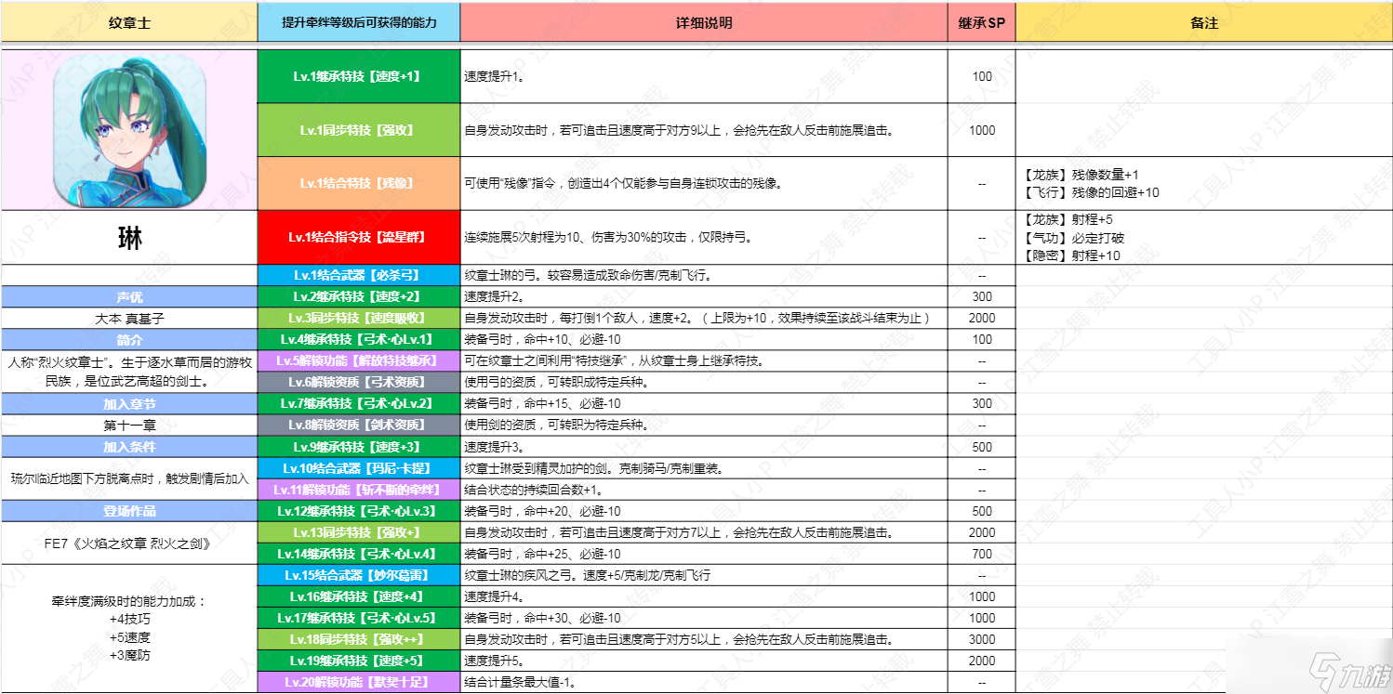1393x694 pixels.
Task: Click the Lv.15结合武器【妙尔葛雷】 cell
Action: pos(359,575)
